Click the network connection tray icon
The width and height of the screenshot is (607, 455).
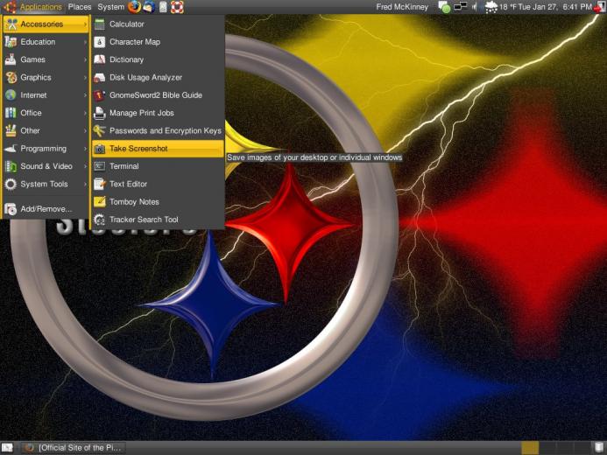[460, 7]
